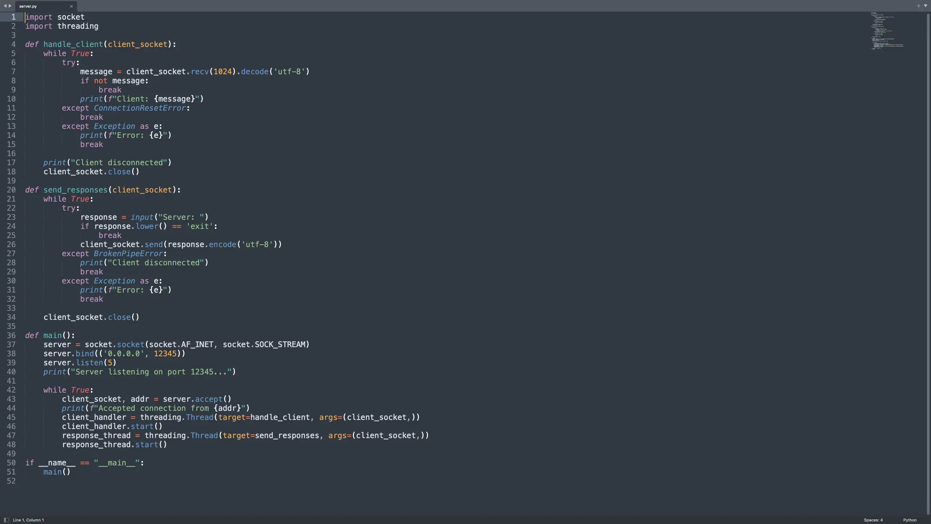
Task: Click 'ConnectionResetError' on line 11
Action: tap(140, 108)
